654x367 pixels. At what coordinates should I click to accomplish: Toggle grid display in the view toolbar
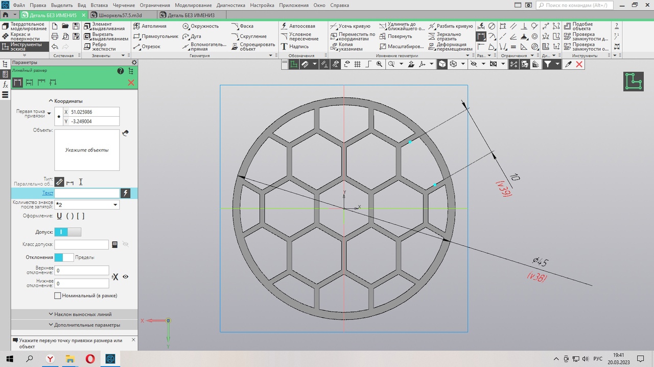pos(357,64)
